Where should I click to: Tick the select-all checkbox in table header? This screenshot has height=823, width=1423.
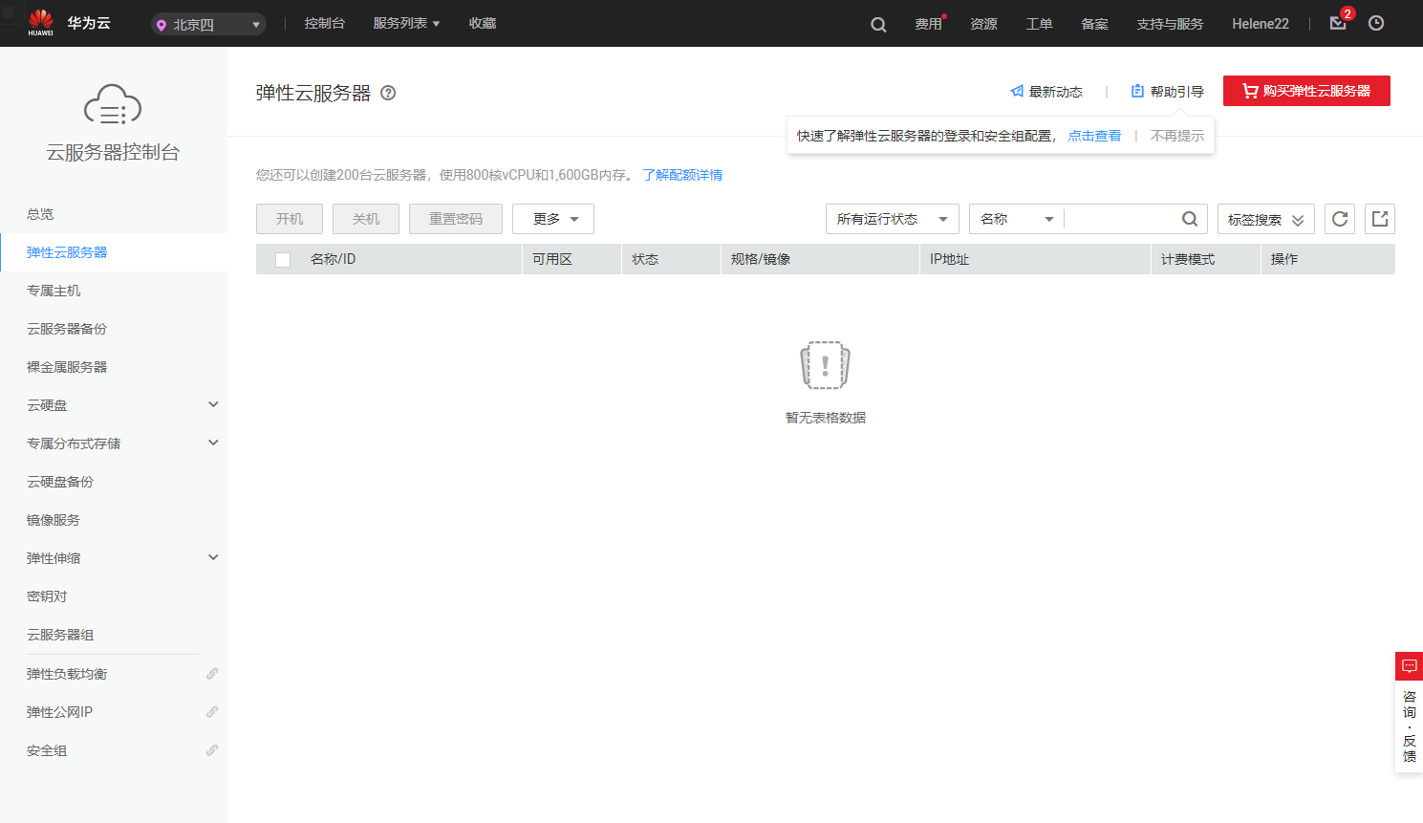[x=283, y=260]
